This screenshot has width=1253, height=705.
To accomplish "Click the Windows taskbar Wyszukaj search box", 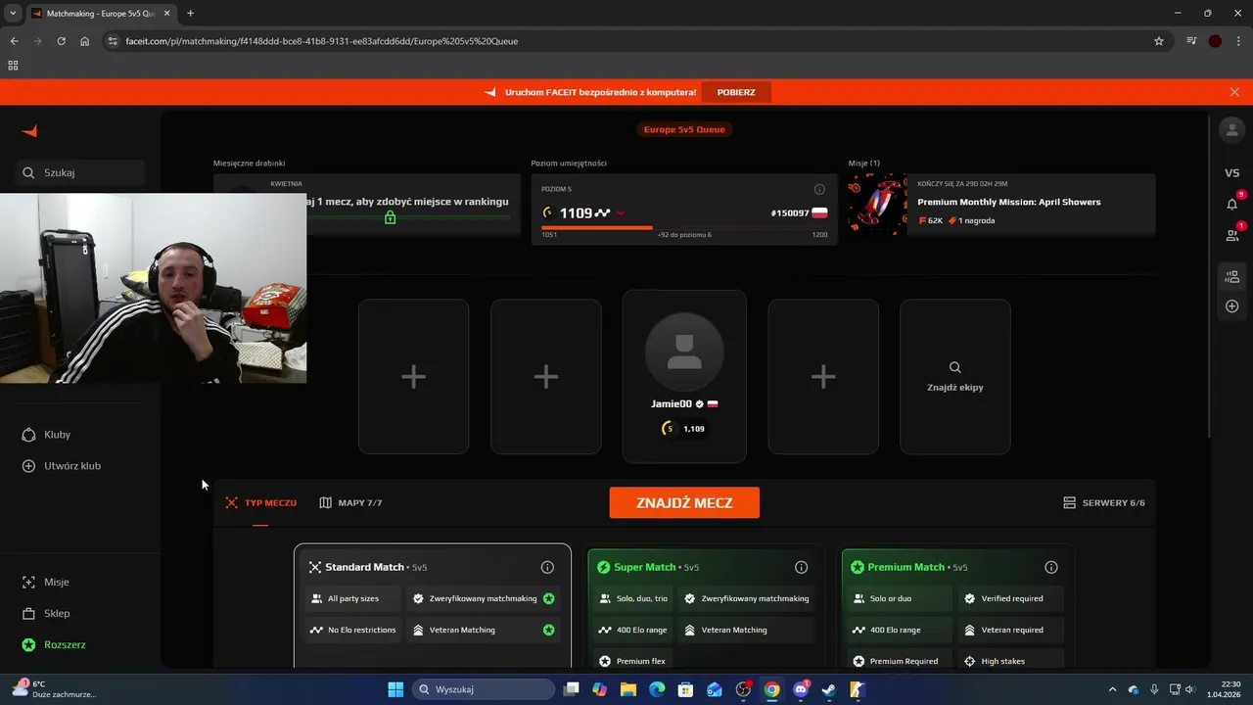I will click(x=483, y=689).
